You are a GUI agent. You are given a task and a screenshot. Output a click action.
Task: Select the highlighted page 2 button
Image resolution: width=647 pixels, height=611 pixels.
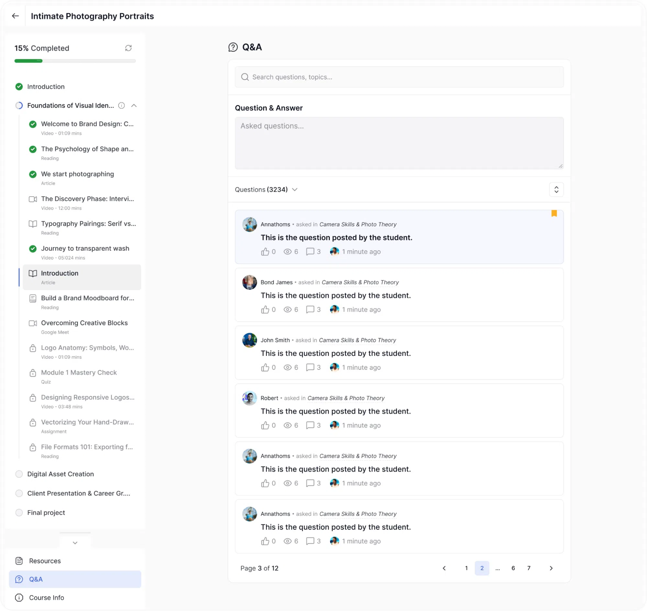point(482,568)
